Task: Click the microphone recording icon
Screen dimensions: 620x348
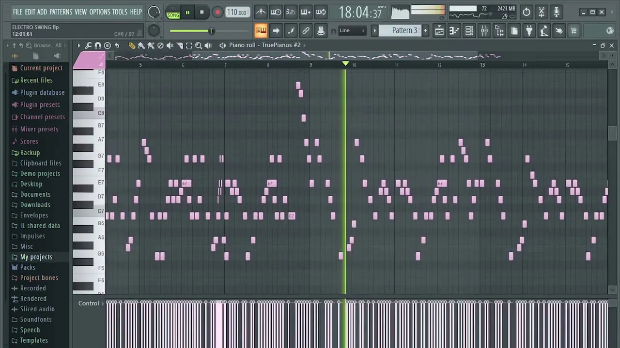Action: click(556, 12)
